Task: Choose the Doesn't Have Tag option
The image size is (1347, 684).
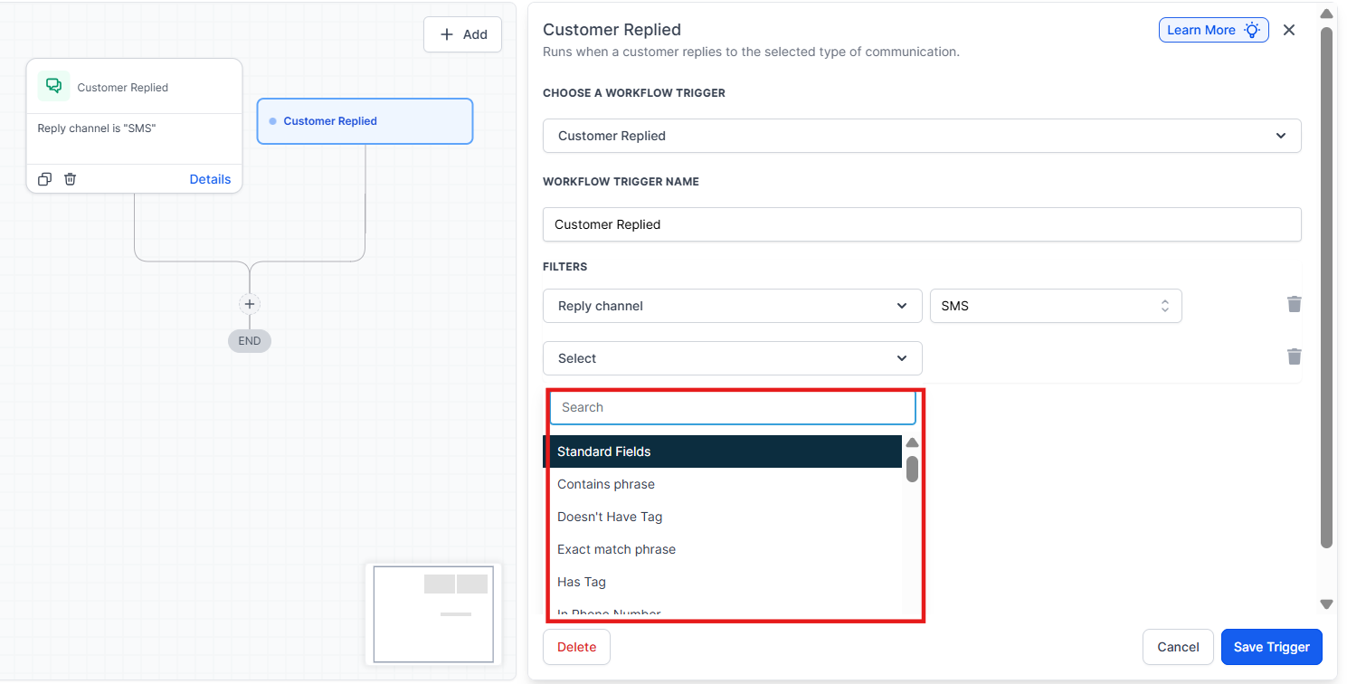Action: pyautogui.click(x=609, y=517)
